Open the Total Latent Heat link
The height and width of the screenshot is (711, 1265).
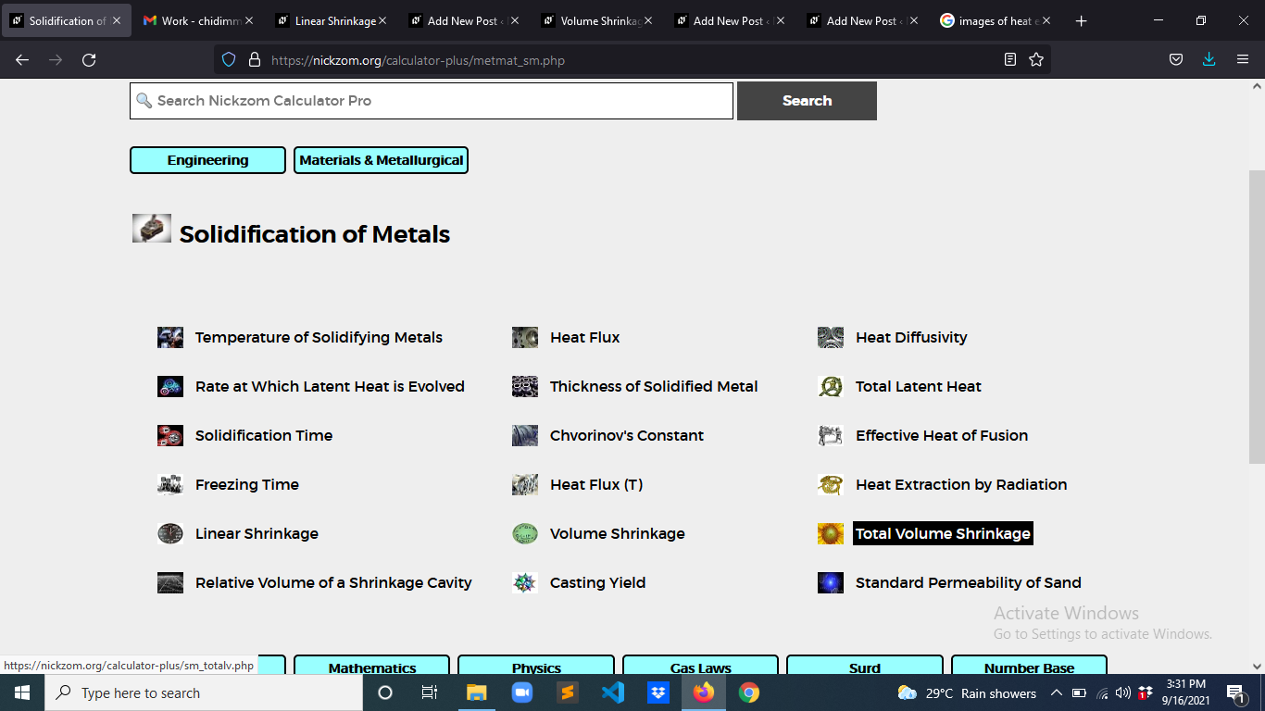[919, 386]
